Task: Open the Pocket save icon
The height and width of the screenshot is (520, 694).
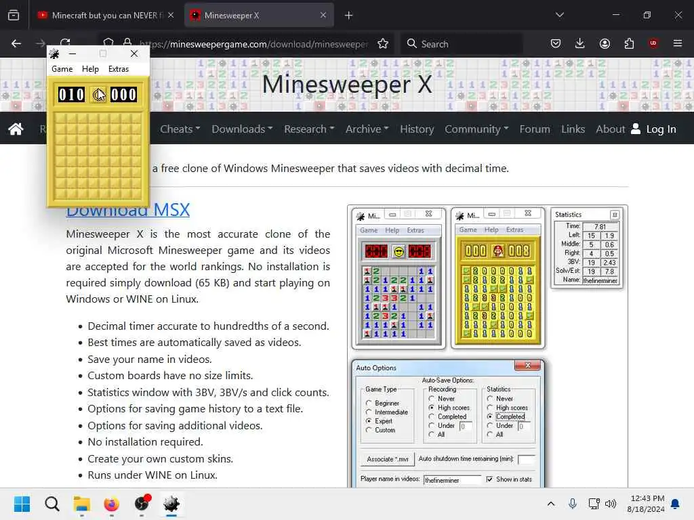Action: 556,43
